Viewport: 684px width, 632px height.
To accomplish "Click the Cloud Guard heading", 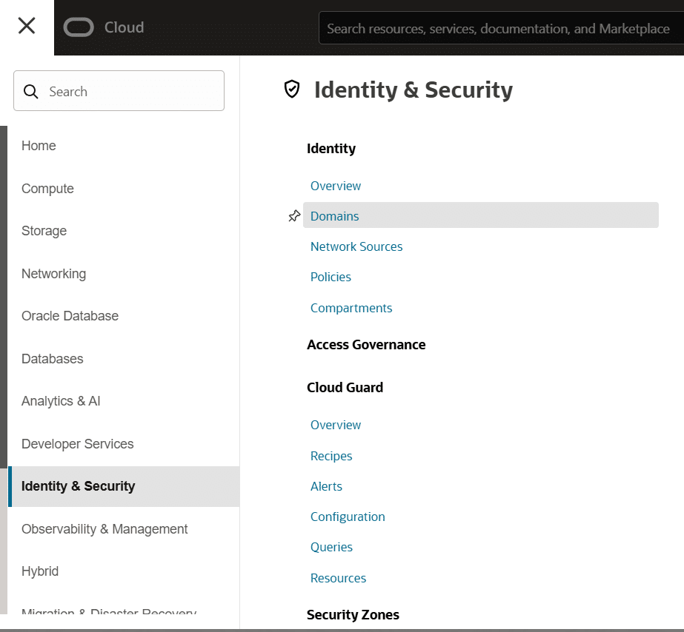I will (x=345, y=387).
